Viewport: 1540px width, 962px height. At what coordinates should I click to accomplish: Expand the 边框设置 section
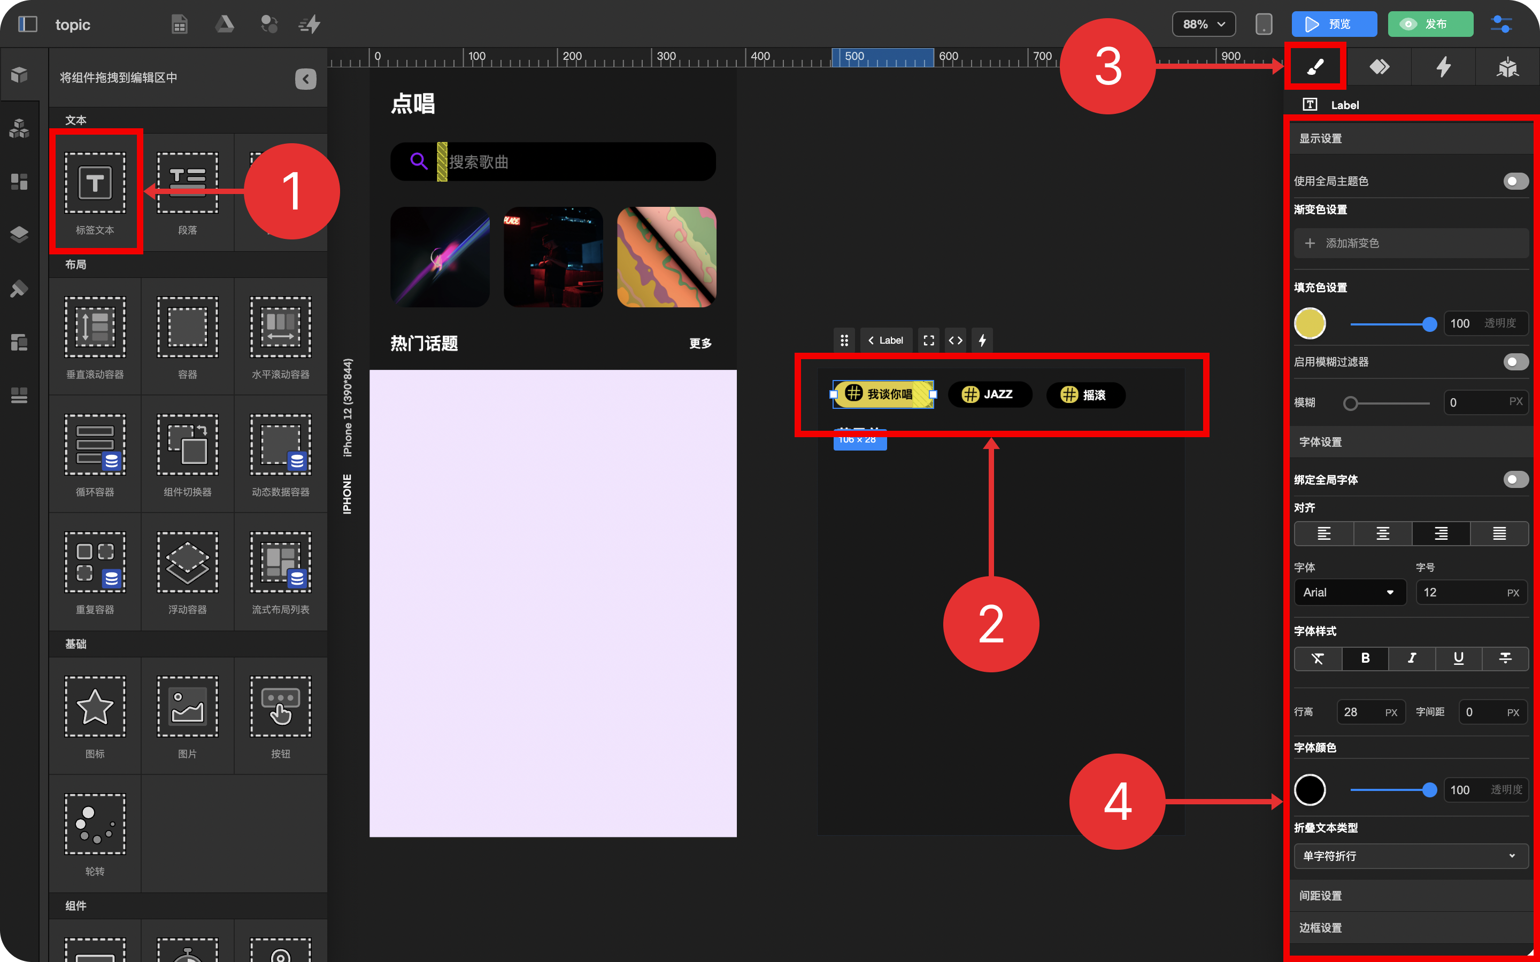[1411, 928]
